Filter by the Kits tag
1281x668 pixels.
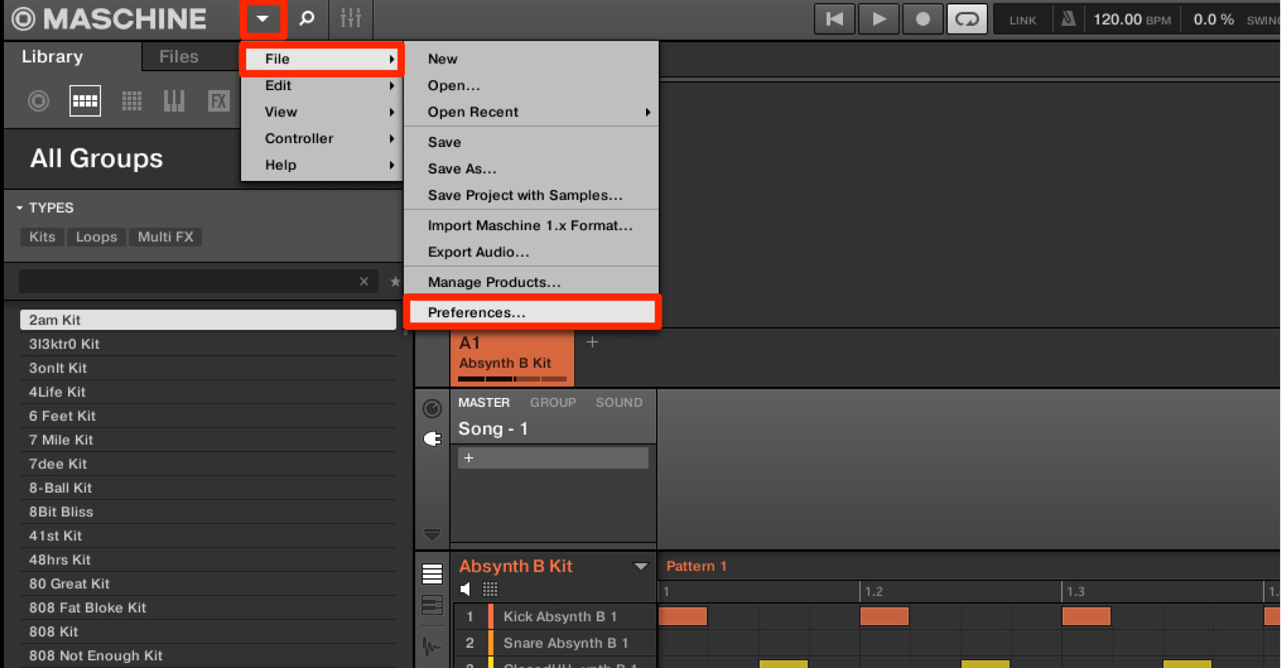click(42, 237)
